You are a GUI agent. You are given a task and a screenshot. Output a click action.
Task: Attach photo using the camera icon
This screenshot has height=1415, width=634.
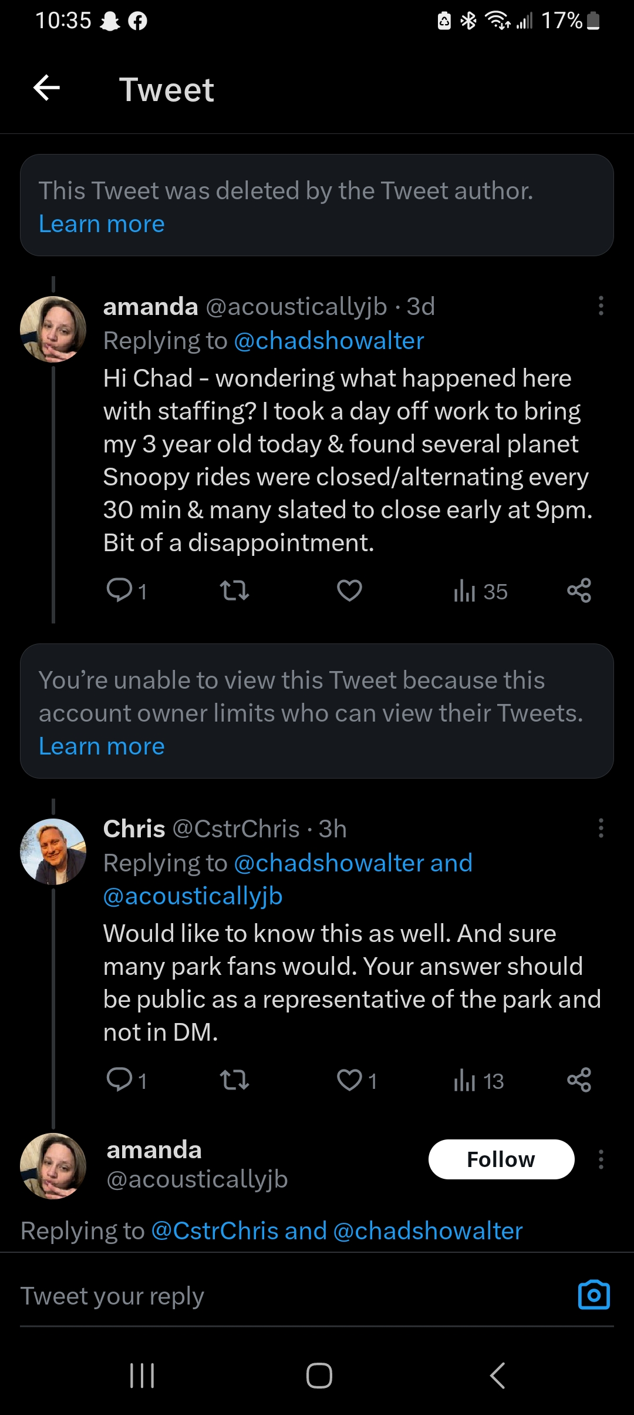point(594,1295)
